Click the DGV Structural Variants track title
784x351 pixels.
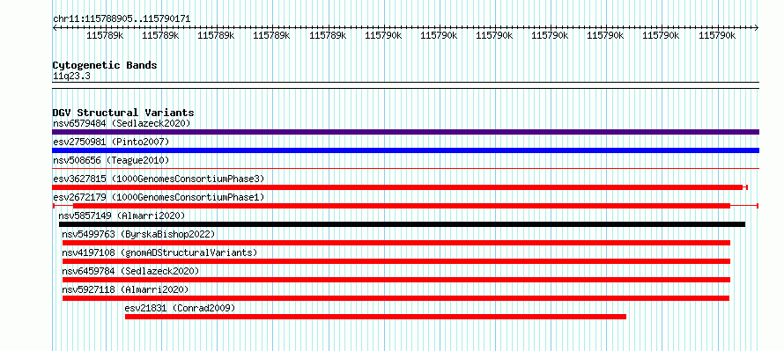(x=123, y=113)
